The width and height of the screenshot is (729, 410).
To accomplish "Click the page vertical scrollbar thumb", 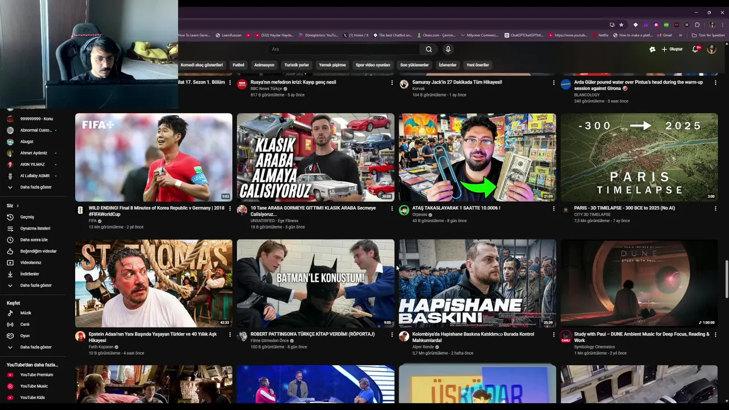I will [726, 278].
